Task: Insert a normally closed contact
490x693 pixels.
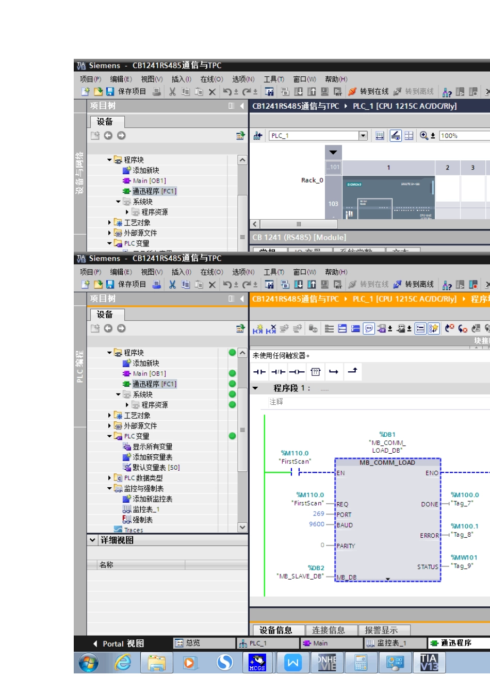Action: click(278, 372)
